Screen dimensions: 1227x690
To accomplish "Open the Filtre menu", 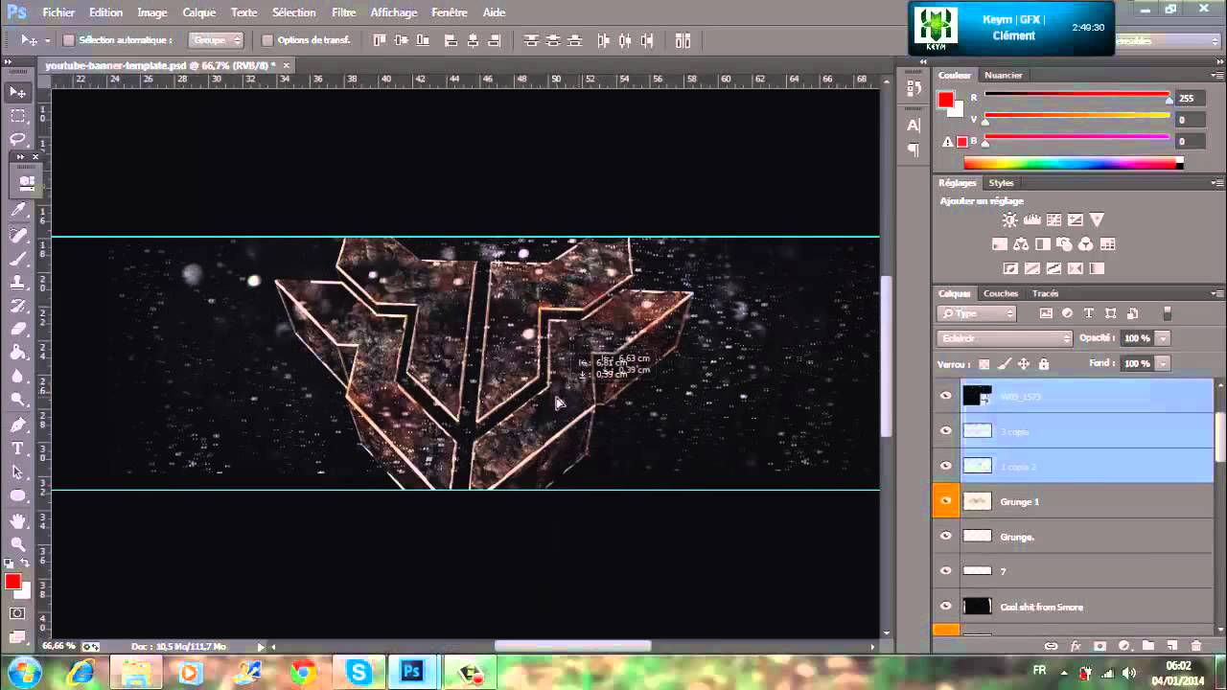I will pyautogui.click(x=343, y=12).
